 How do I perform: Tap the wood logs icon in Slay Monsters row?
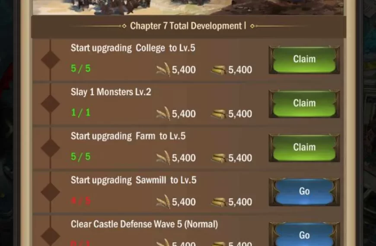click(x=218, y=114)
